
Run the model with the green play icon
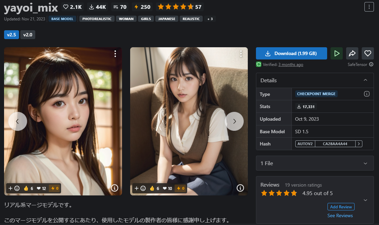336,53
